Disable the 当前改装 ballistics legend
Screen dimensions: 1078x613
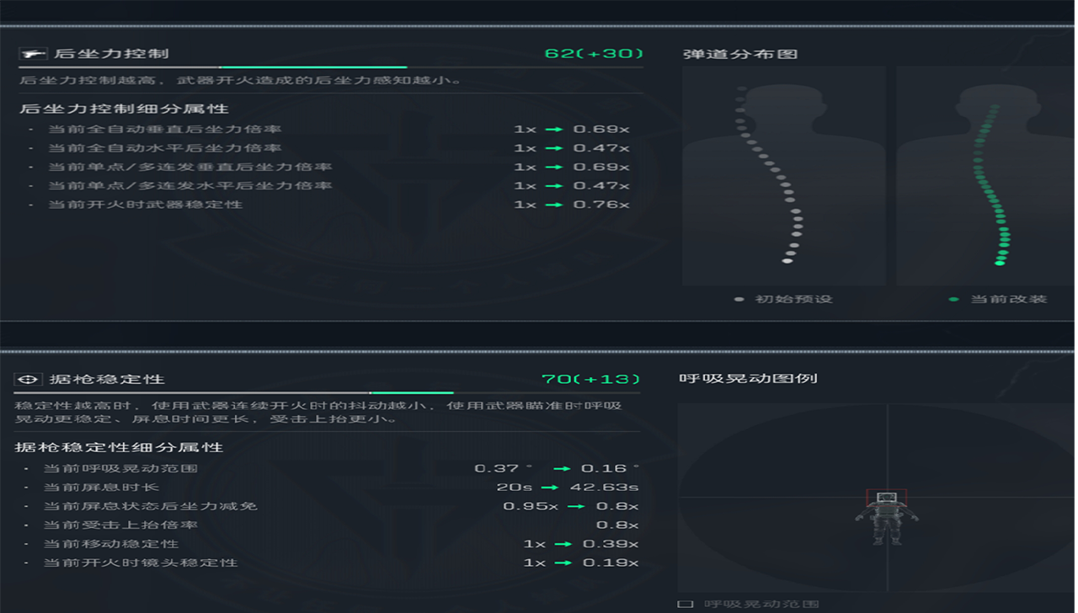click(998, 298)
